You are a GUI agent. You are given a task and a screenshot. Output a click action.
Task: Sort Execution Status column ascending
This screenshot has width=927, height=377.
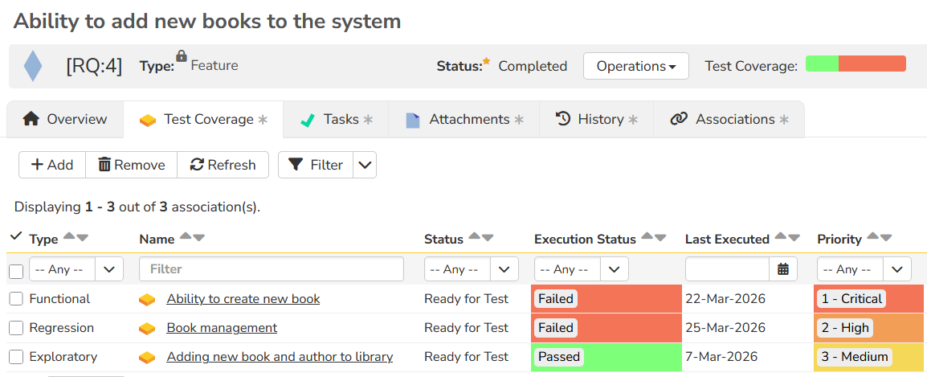(x=647, y=237)
